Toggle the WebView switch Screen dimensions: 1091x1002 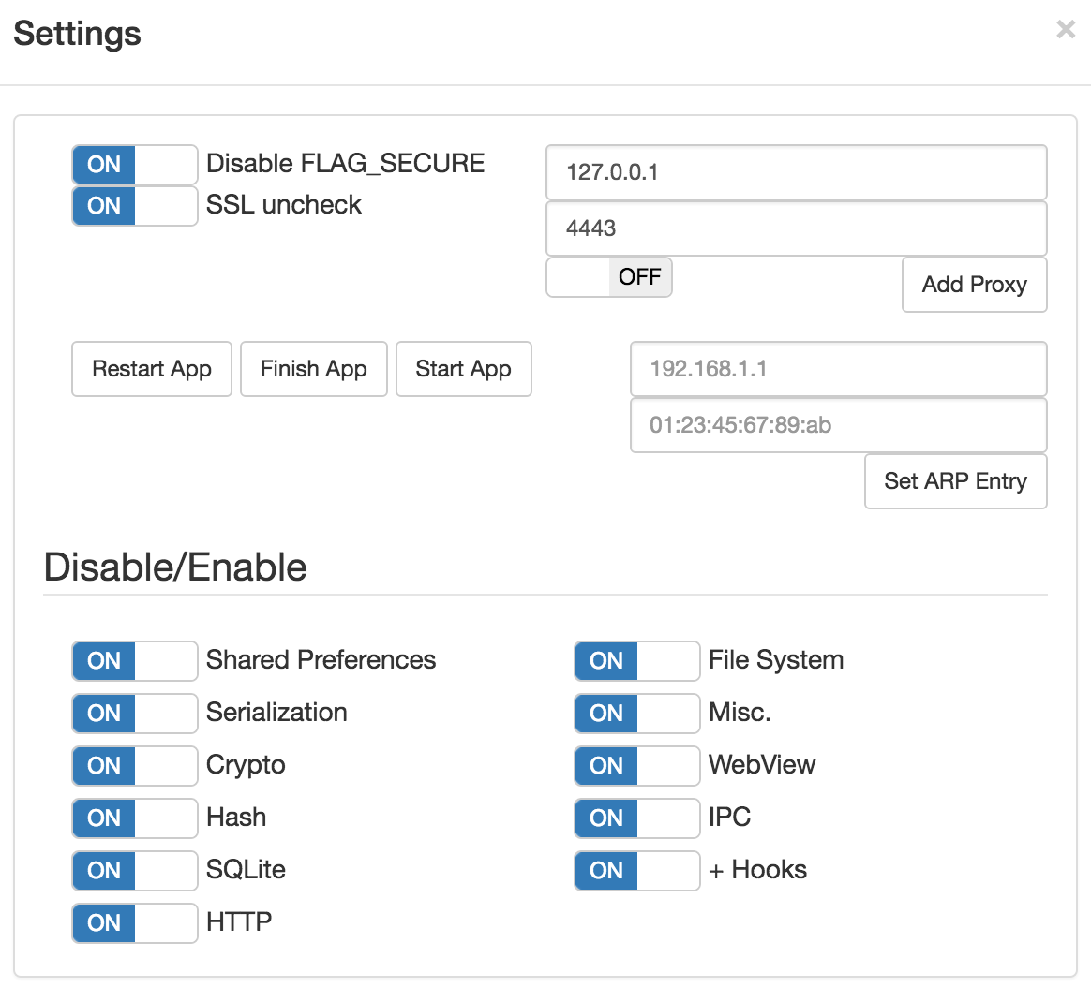(636, 766)
